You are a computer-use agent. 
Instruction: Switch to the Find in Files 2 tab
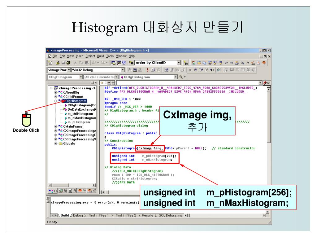[x=126, y=216]
